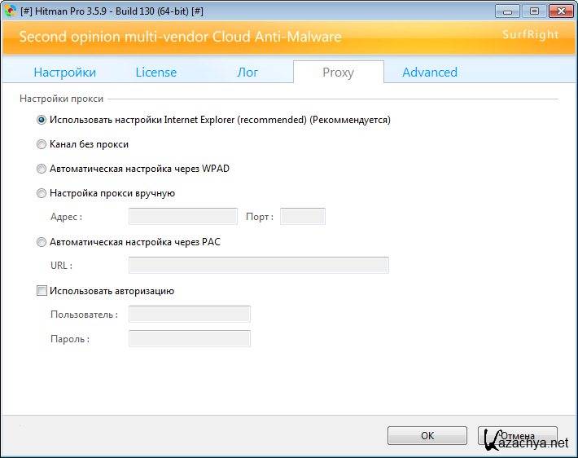Image resolution: width=578 pixels, height=458 pixels.
Task: Choose Канал без прокси option
Action: [x=42, y=144]
